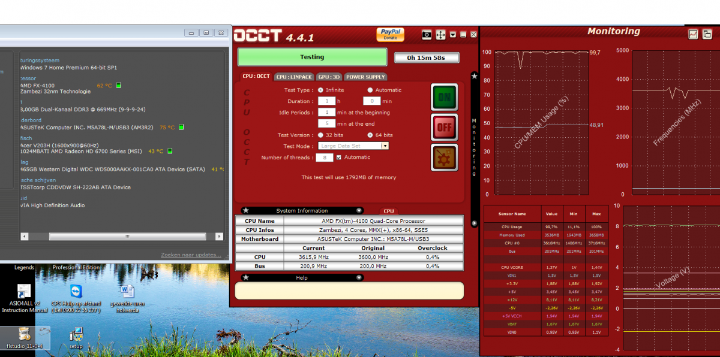720x357 pixels.
Task: Collapse the System Information section arrow
Action: click(x=359, y=211)
